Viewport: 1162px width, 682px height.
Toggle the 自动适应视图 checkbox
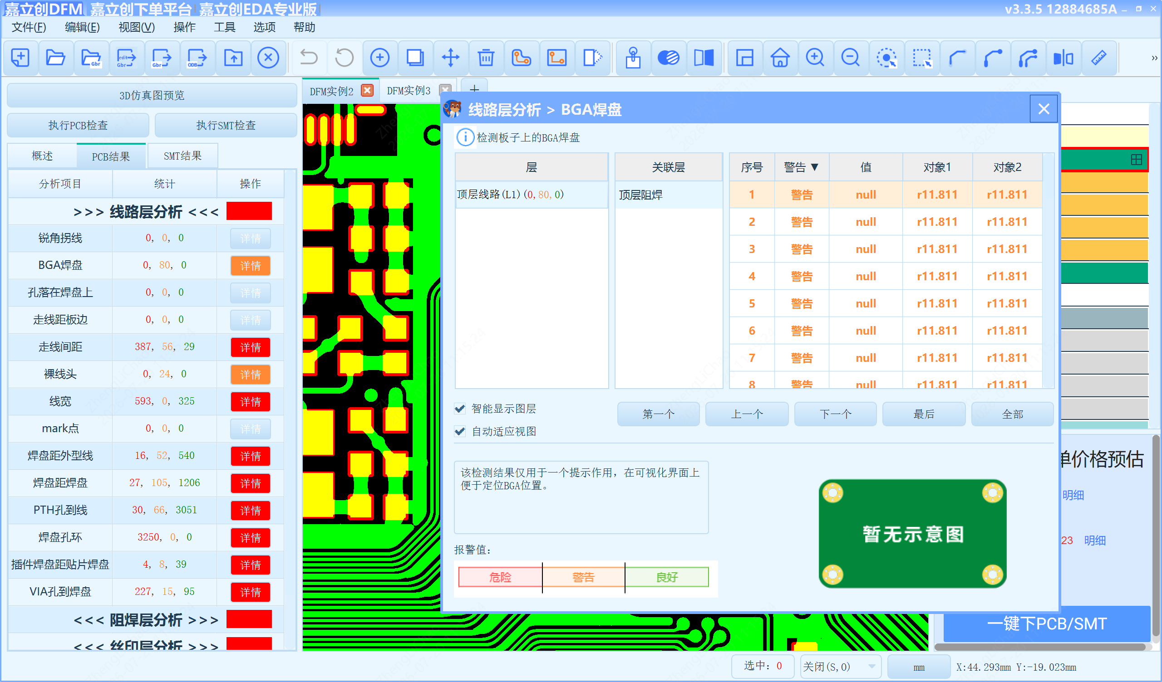coord(460,431)
